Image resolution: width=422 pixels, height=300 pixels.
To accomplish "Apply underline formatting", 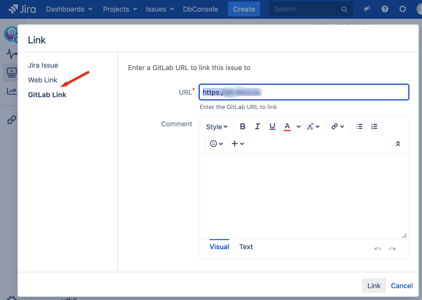I will point(272,126).
